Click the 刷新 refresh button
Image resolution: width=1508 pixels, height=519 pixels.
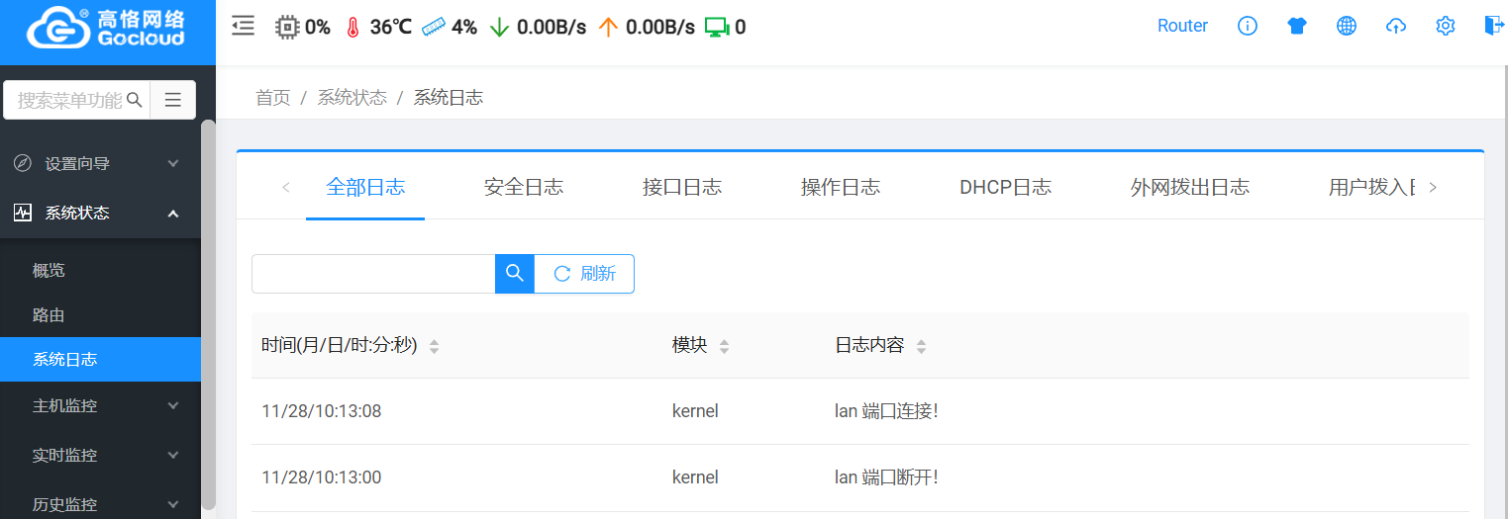pos(584,274)
